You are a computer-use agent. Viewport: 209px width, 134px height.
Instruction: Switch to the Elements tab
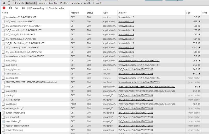pyautogui.click(x=19, y=3)
